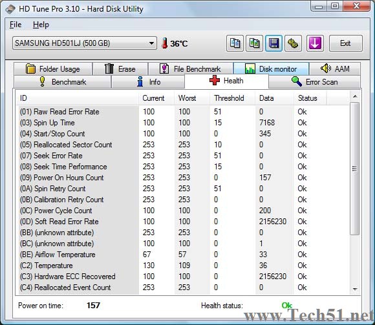Click the HD Tune Pro title bar icon
Screen dimensions: 375x325
point(10,9)
